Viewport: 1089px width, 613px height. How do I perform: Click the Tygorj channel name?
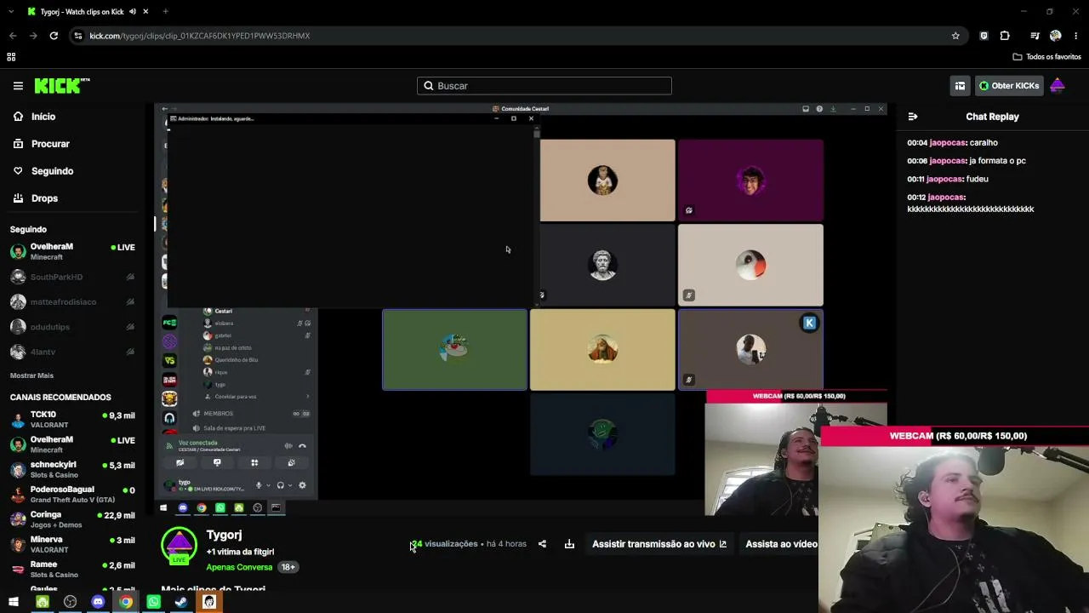tap(224, 535)
